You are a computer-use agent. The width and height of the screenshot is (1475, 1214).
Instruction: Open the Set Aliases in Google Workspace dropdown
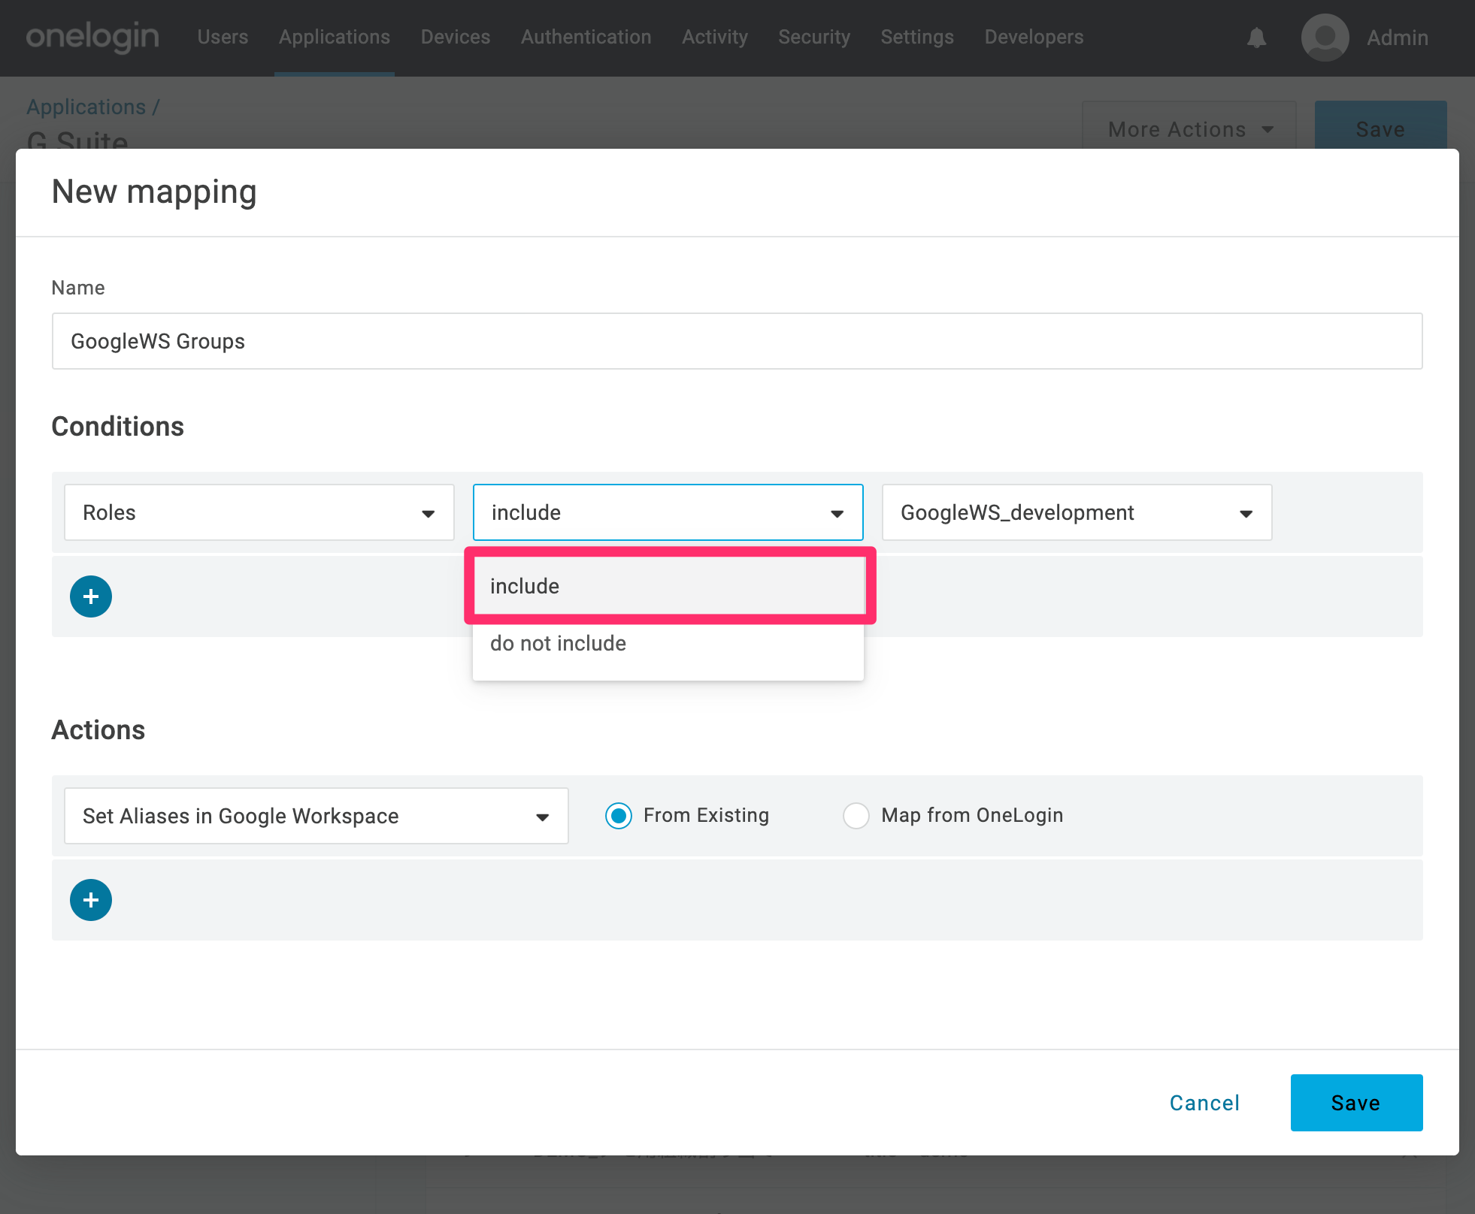point(317,816)
